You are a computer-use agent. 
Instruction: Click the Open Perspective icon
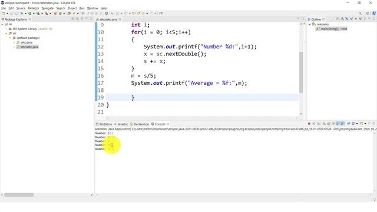pyautogui.click(x=368, y=14)
